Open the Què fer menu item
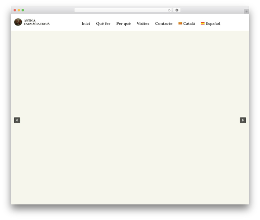The width and height of the screenshot is (260, 220). 103,23
